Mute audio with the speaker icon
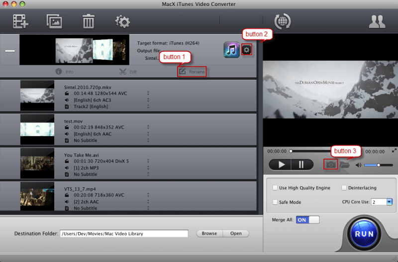398x262 pixels. 358,165
